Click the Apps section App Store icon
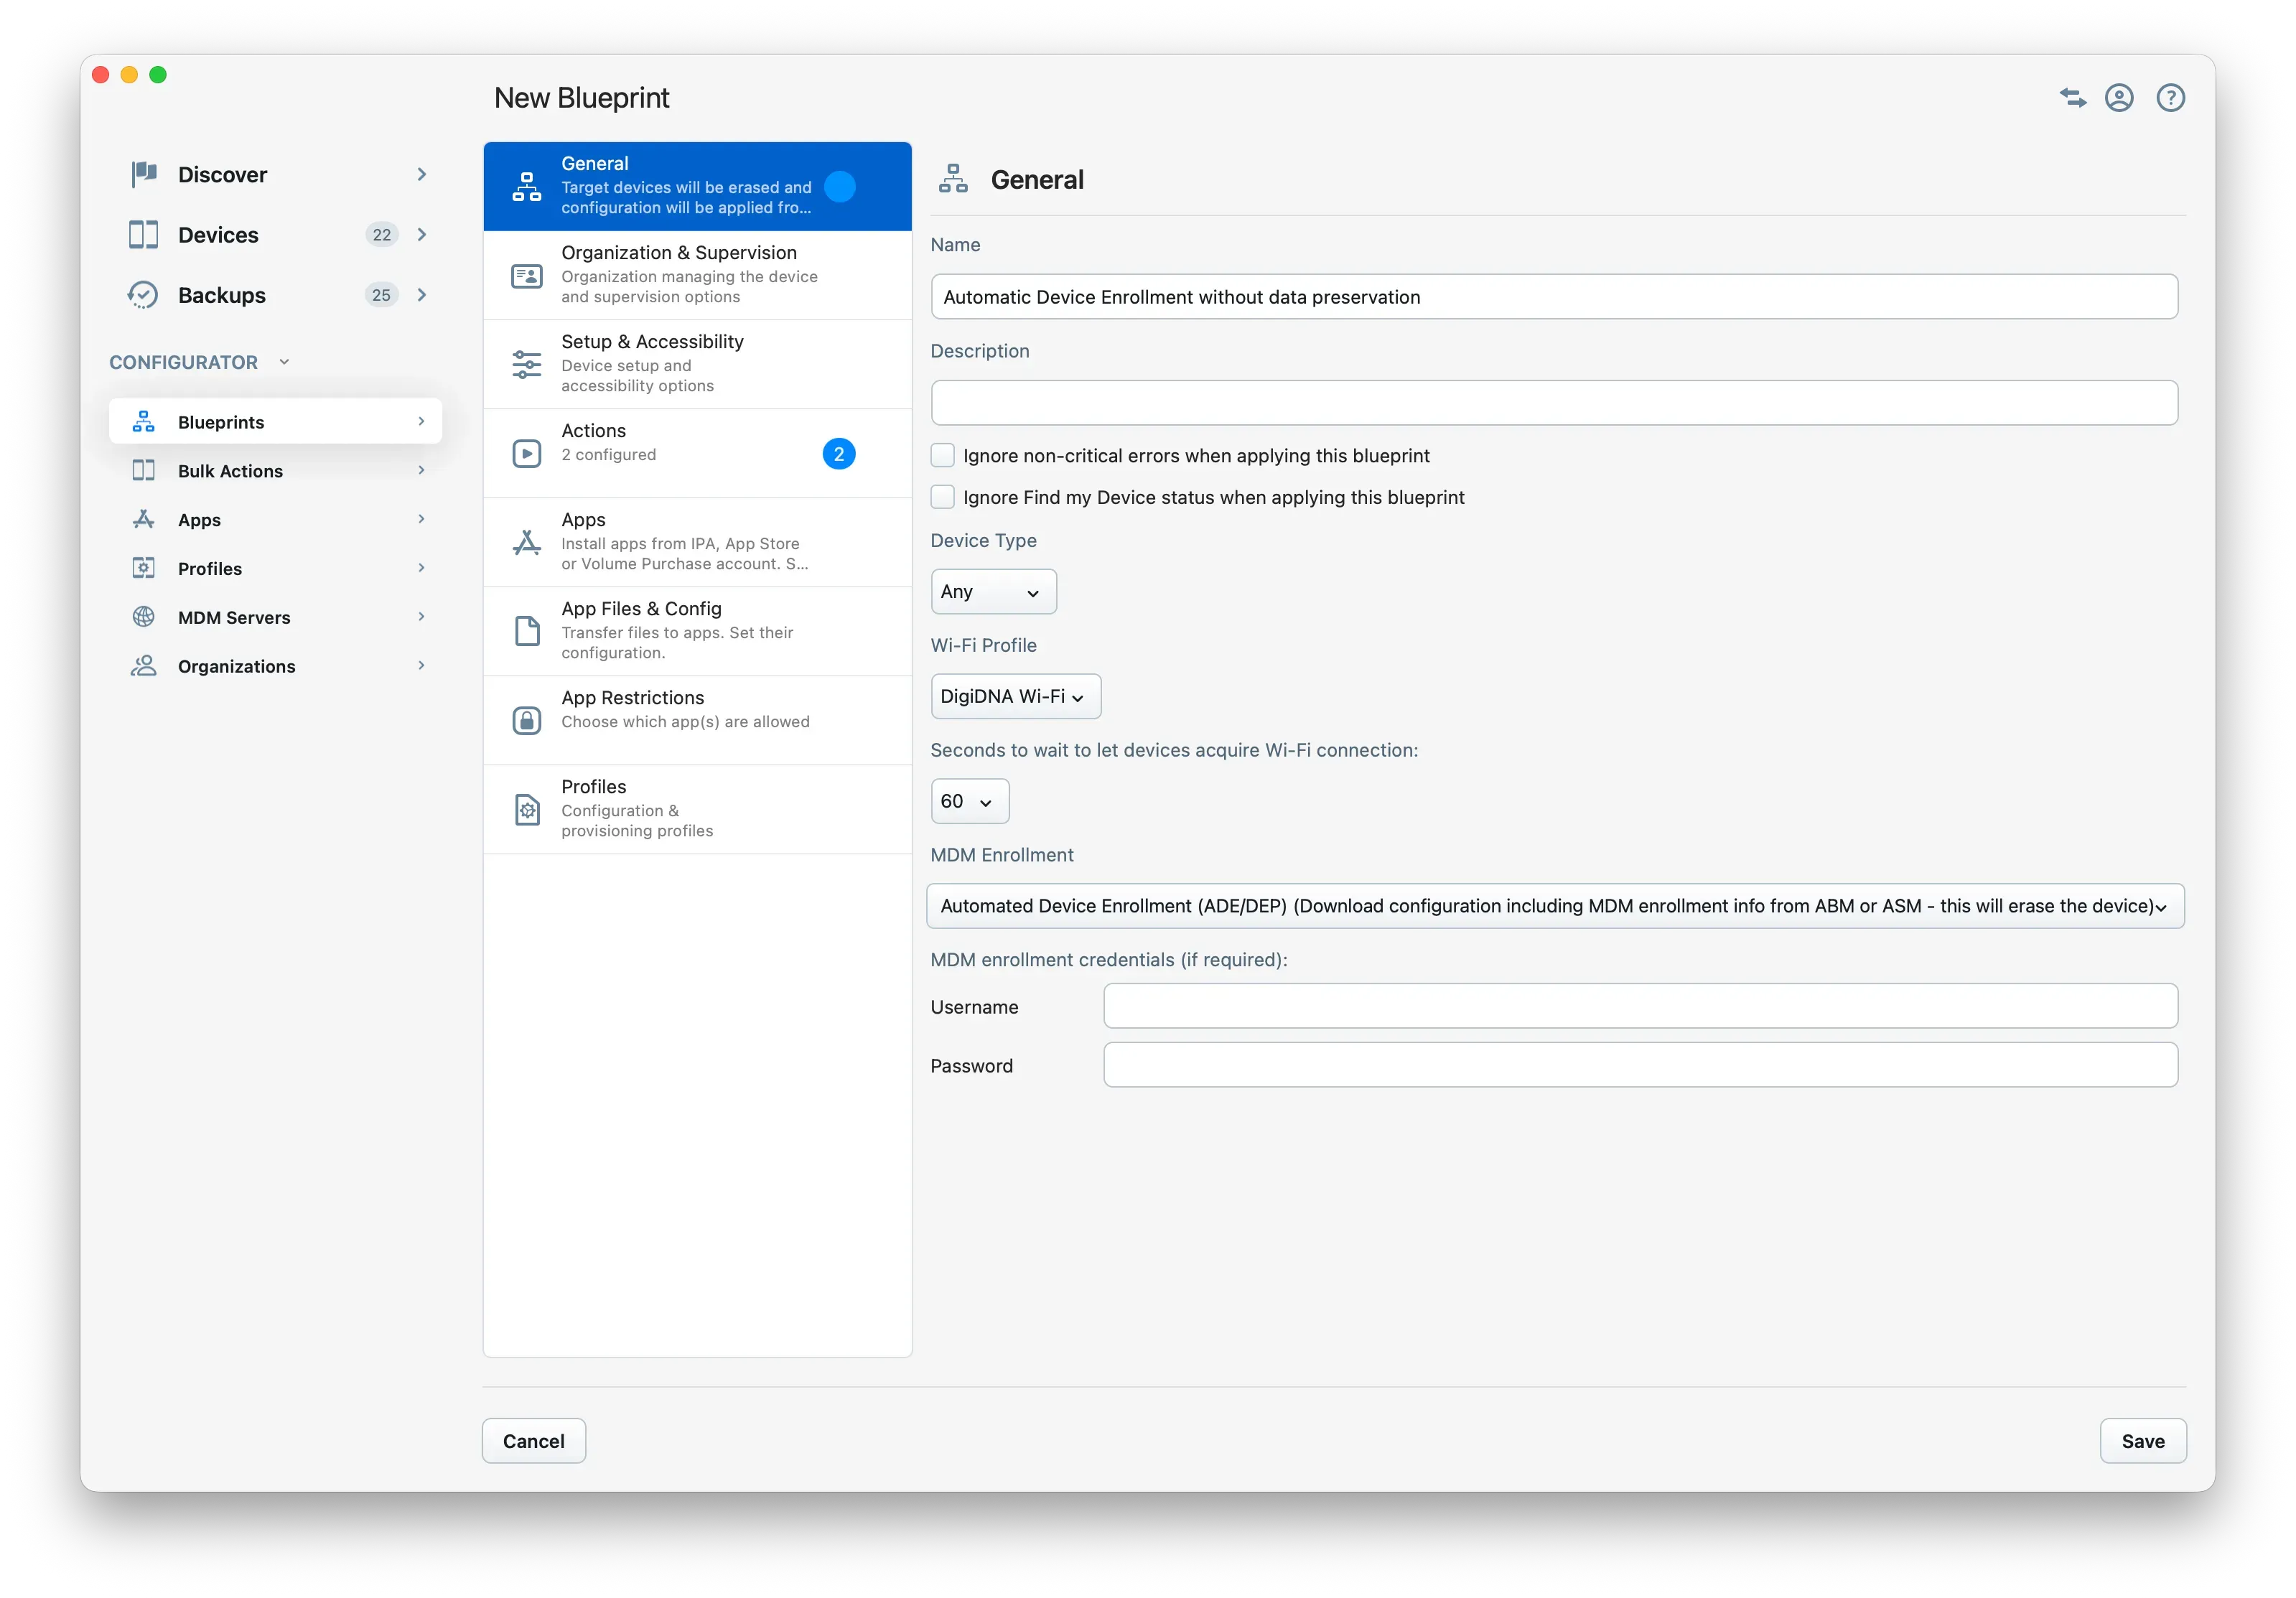The height and width of the screenshot is (1598, 2296). (527, 542)
